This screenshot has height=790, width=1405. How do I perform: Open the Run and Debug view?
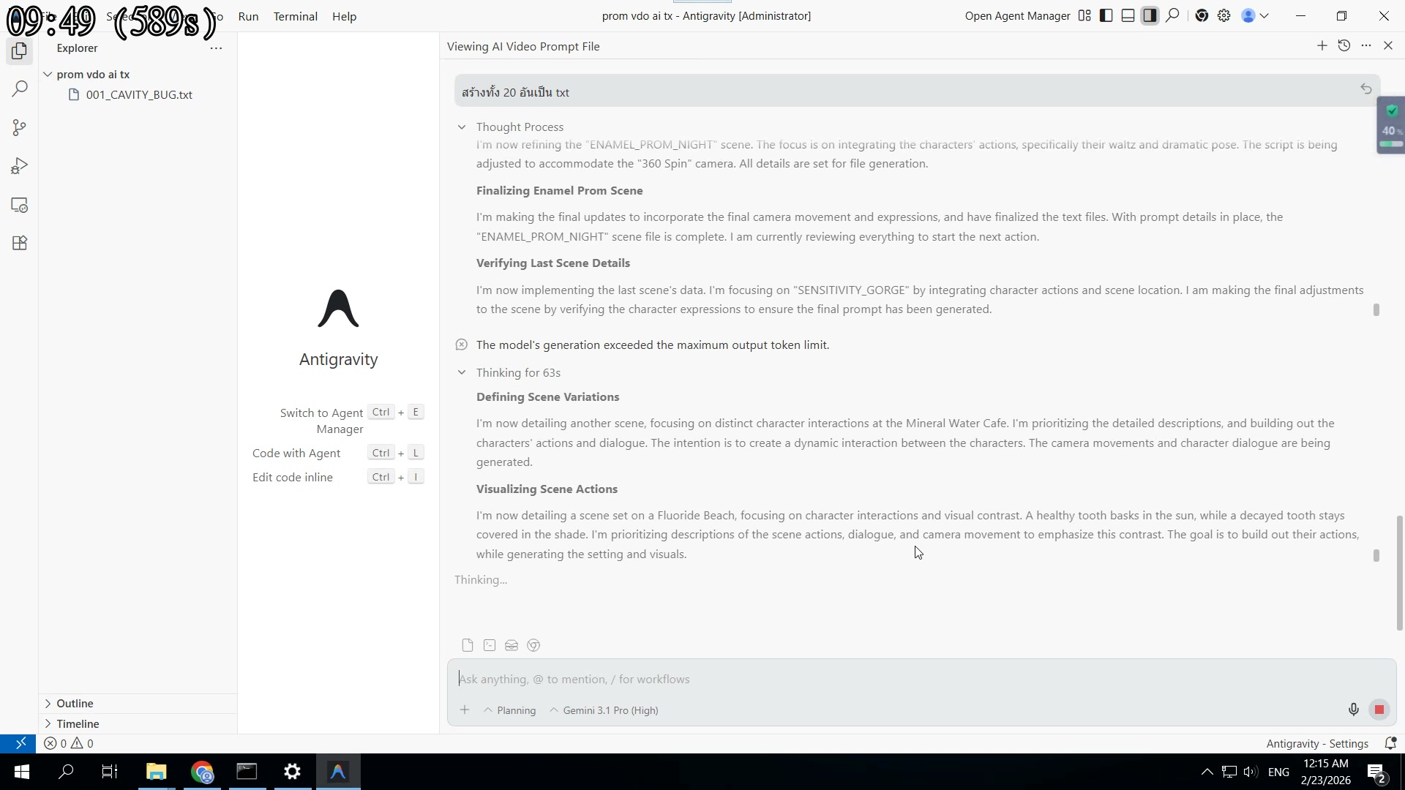pyautogui.click(x=19, y=165)
